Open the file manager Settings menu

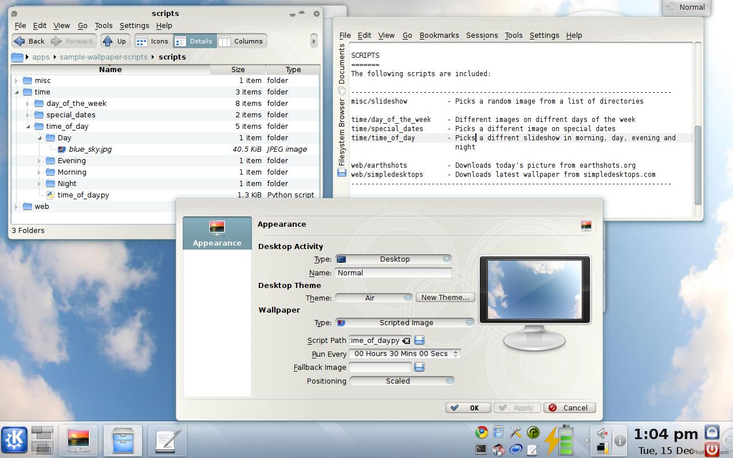point(134,25)
